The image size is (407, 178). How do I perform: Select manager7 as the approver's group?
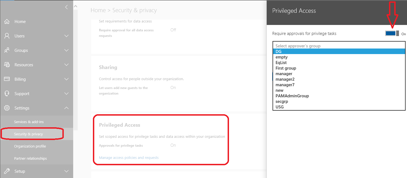[x=285, y=85]
